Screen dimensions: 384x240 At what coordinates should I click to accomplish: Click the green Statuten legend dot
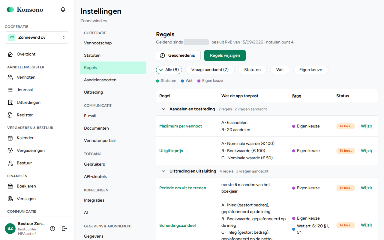coord(157,81)
